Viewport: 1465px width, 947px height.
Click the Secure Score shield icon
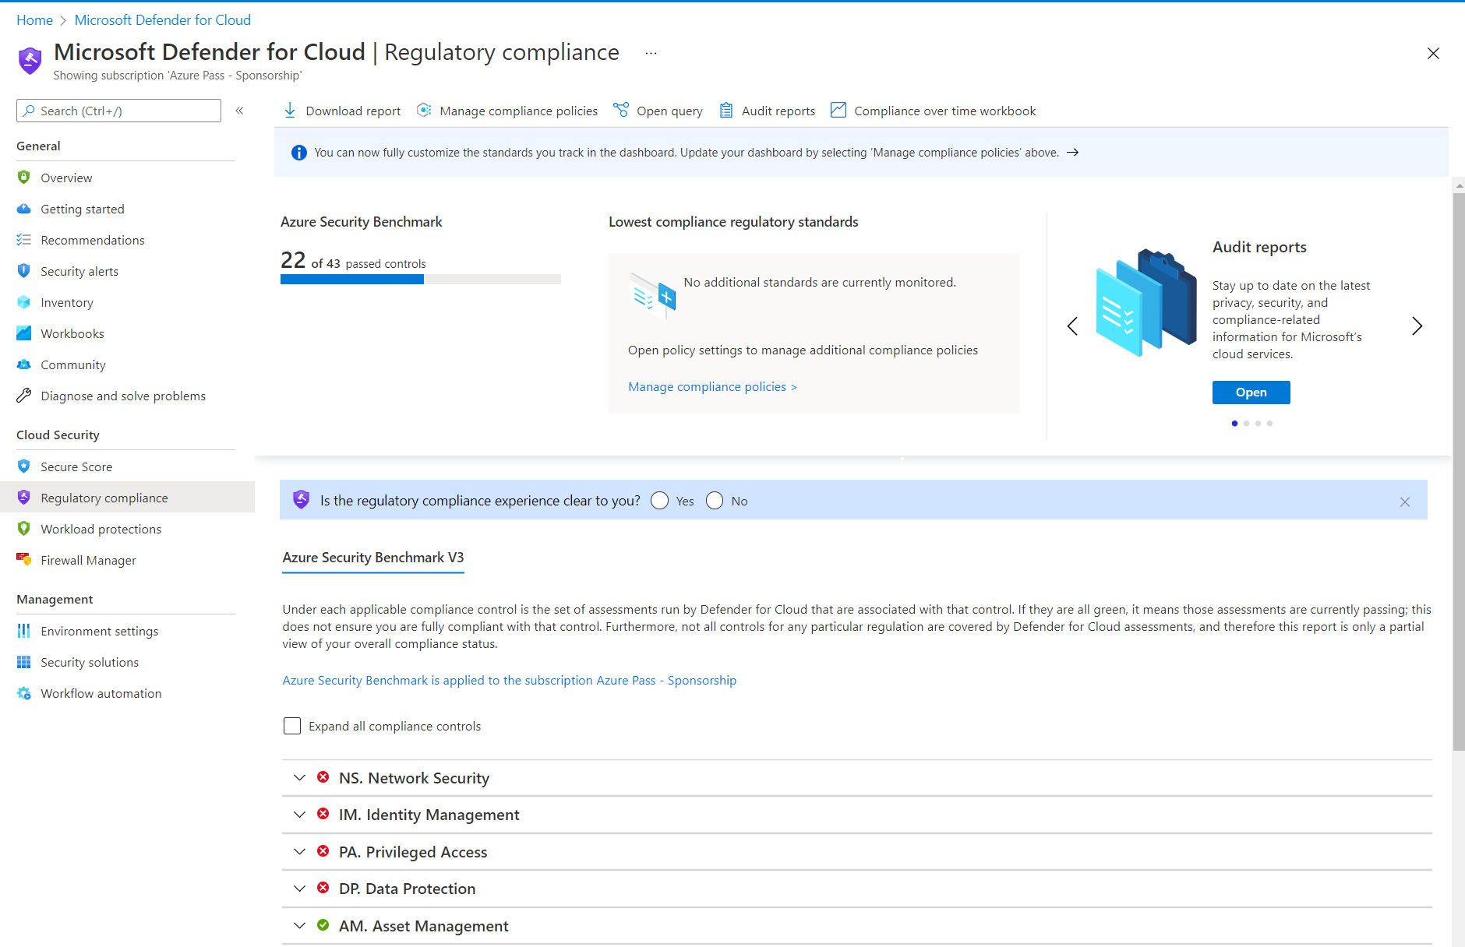(x=24, y=466)
